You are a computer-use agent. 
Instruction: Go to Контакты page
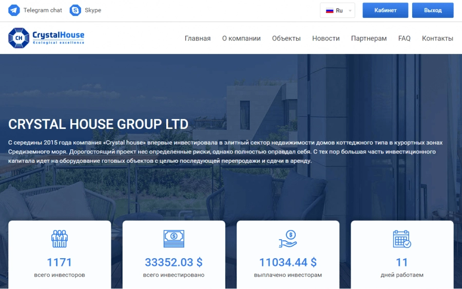[x=437, y=38]
